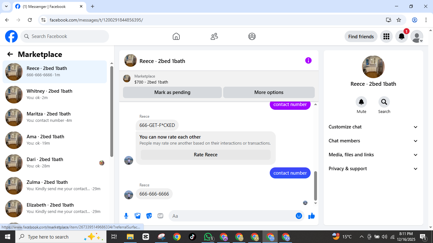Choose a sticker from sticker icon
Image resolution: width=433 pixels, height=243 pixels.
pyautogui.click(x=149, y=216)
